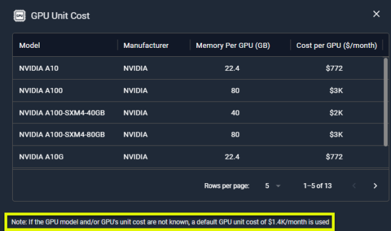This screenshot has height=231, width=391.
Task: Click Memory Per GPU (GB) header
Action: point(233,45)
